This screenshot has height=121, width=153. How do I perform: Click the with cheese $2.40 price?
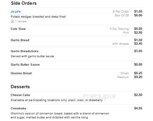pyautogui.click(x=138, y=44)
